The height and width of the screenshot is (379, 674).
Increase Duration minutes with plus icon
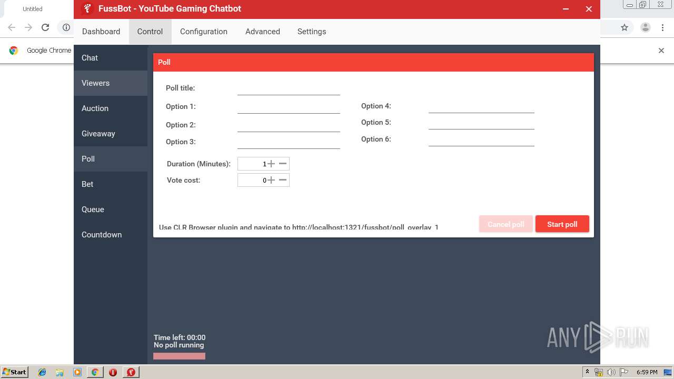pyautogui.click(x=271, y=164)
